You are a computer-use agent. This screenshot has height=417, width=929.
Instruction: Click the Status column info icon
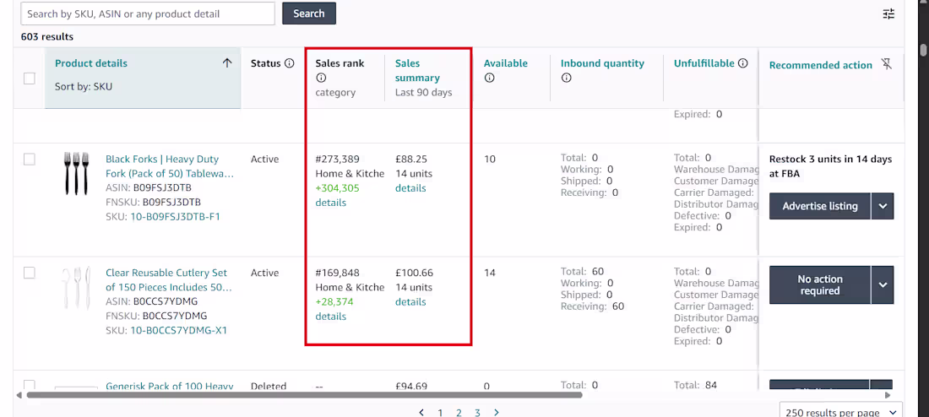289,63
